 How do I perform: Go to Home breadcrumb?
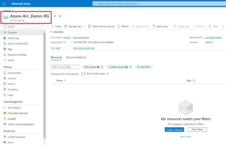click(x=7, y=10)
